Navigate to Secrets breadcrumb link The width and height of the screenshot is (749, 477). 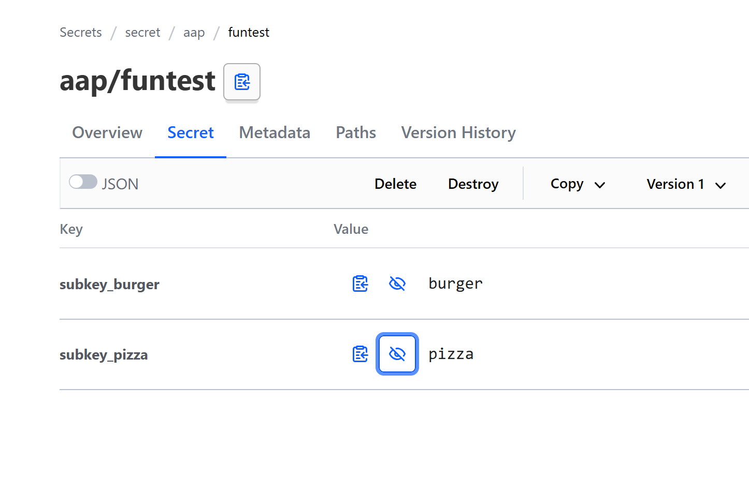coord(81,33)
